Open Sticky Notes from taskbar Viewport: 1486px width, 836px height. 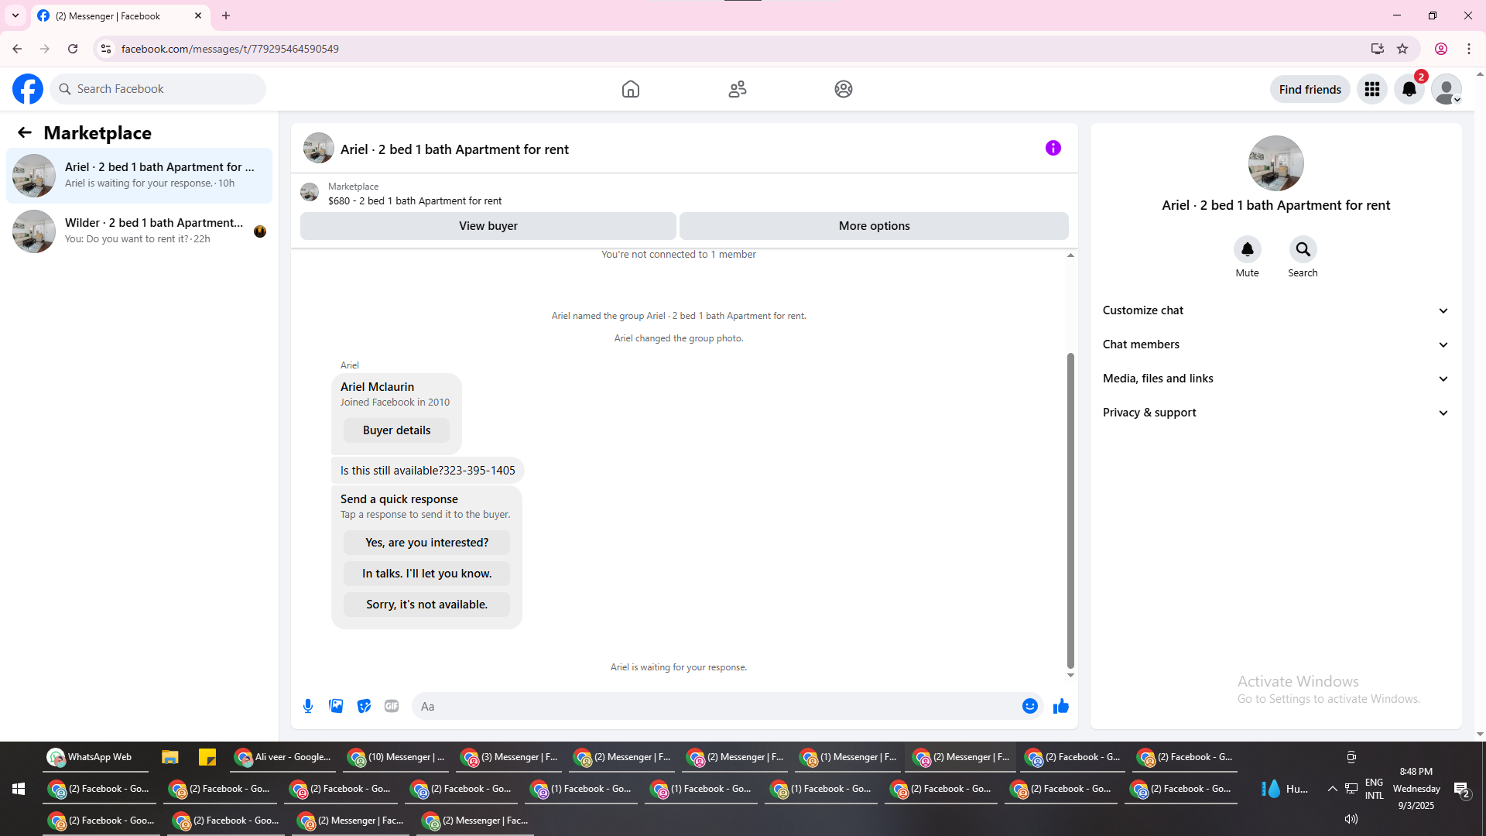[207, 757]
